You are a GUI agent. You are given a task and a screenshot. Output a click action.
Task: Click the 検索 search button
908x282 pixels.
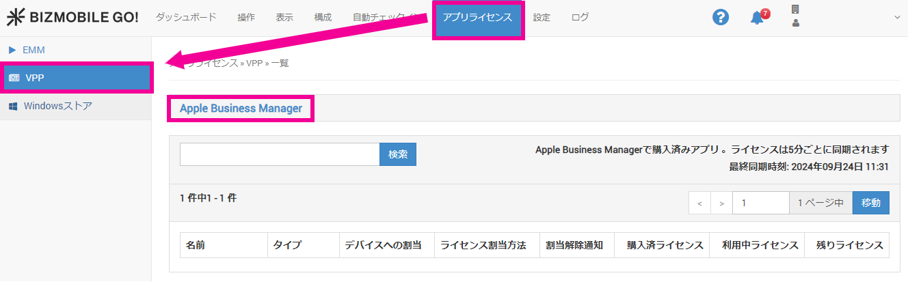397,154
